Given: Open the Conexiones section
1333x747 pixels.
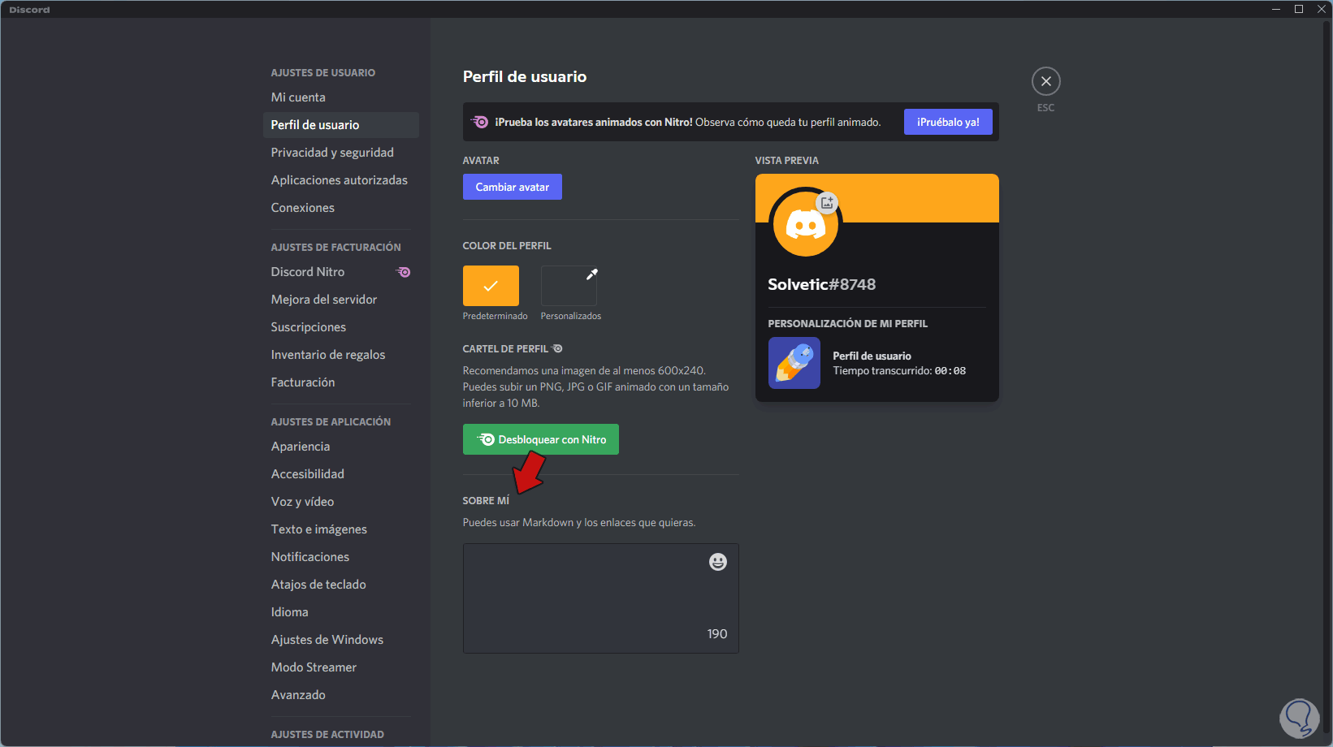Looking at the screenshot, I should click(341, 208).
